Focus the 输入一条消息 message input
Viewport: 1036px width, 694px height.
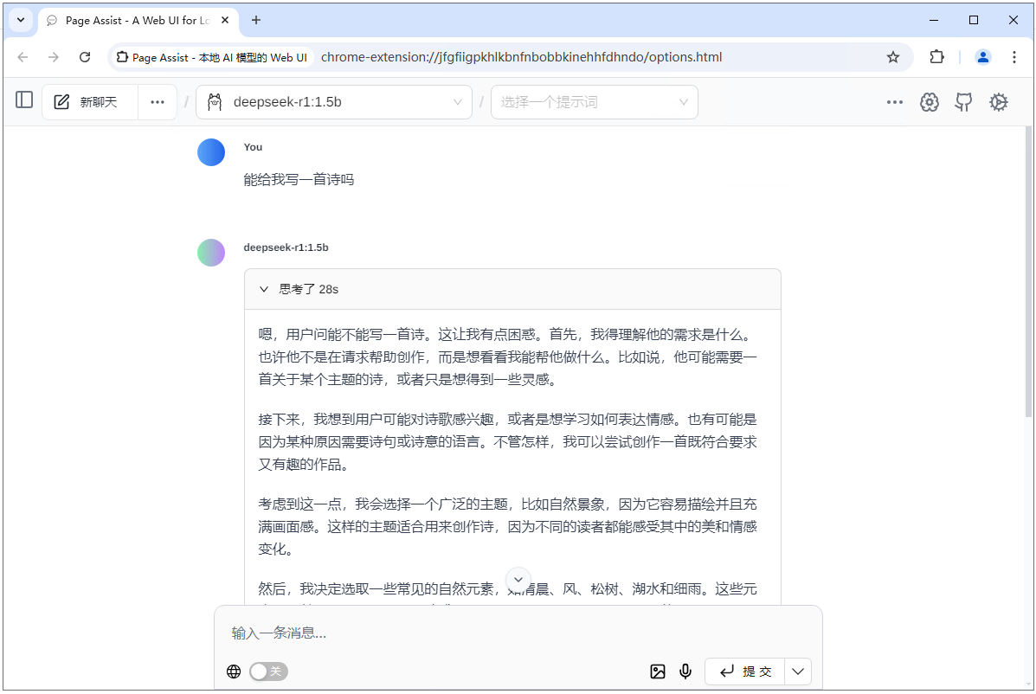518,633
